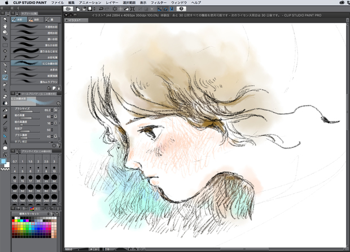Viewport: 350px width, 252px height.
Task: Select the Hand move tool
Action: (5, 25)
